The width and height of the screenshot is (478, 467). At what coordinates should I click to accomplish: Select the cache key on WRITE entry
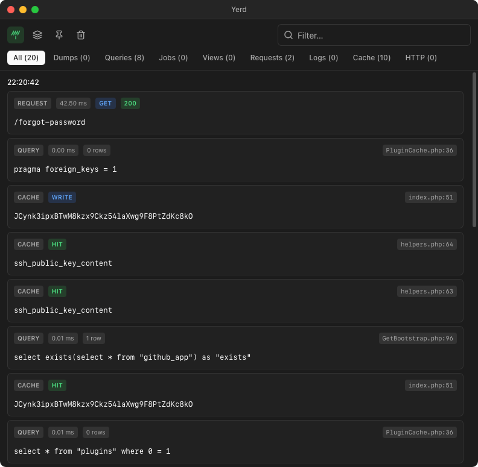[x=103, y=216]
